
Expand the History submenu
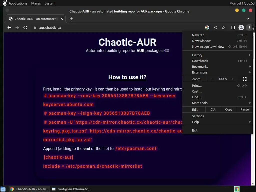pos(217,55)
